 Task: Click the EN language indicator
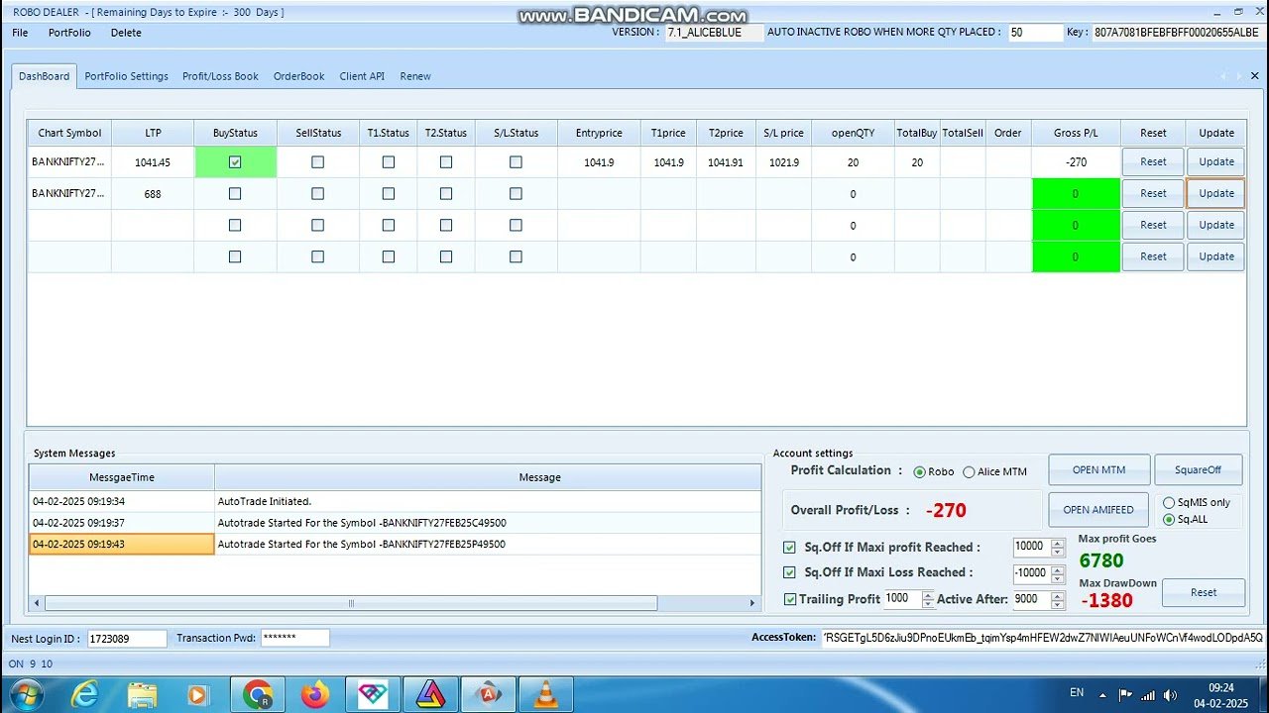click(x=1077, y=693)
